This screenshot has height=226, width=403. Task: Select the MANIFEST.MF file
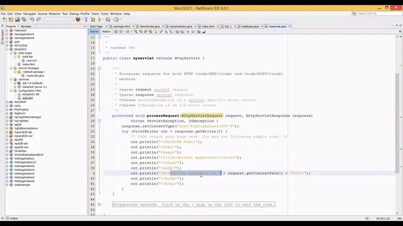click(x=31, y=95)
